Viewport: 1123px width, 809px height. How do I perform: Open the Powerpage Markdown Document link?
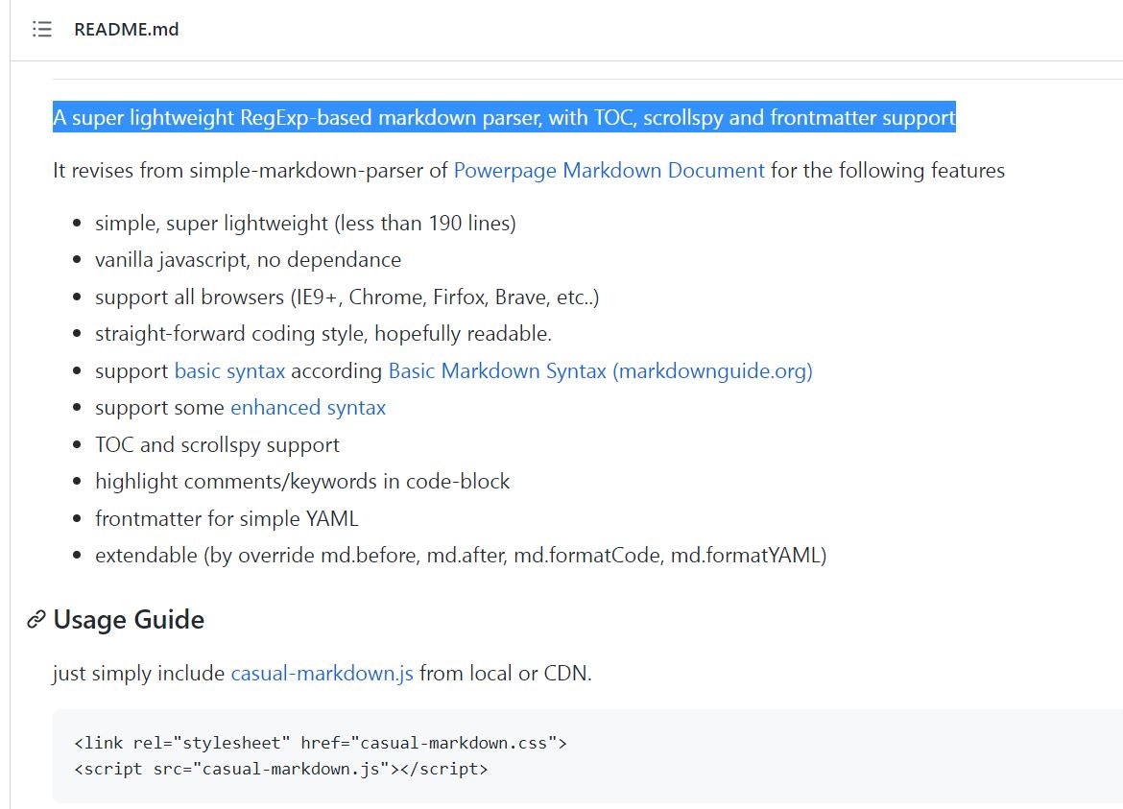[609, 171]
